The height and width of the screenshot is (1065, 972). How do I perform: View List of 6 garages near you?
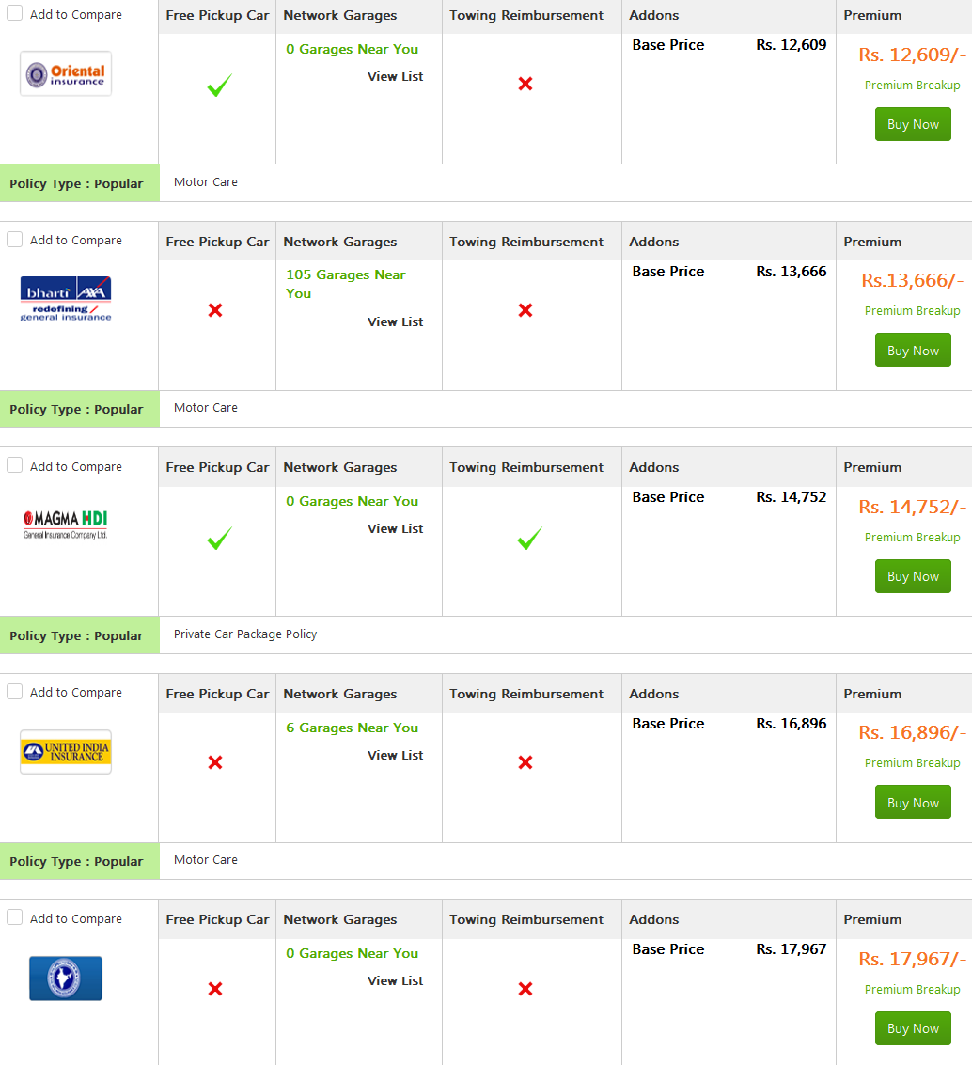(395, 755)
